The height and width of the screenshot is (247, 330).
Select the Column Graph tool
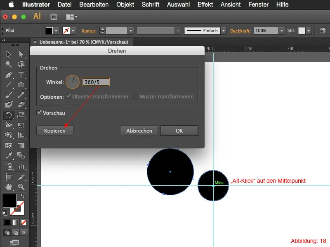pyautogui.click(x=21, y=166)
